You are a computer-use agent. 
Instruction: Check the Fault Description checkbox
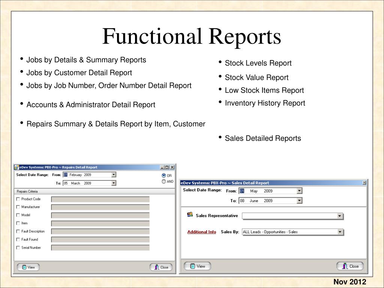(18, 231)
